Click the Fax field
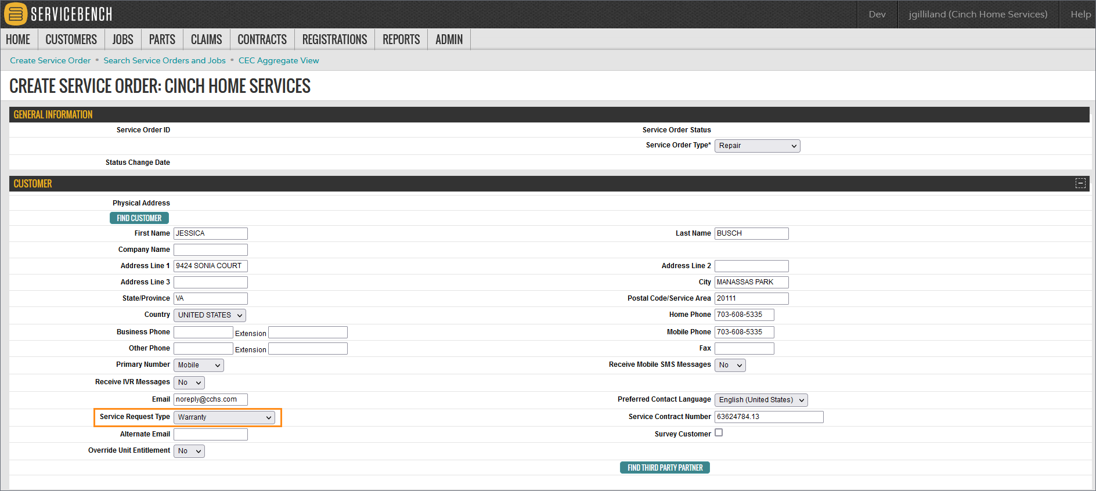Viewport: 1096px width, 491px height. click(x=744, y=348)
